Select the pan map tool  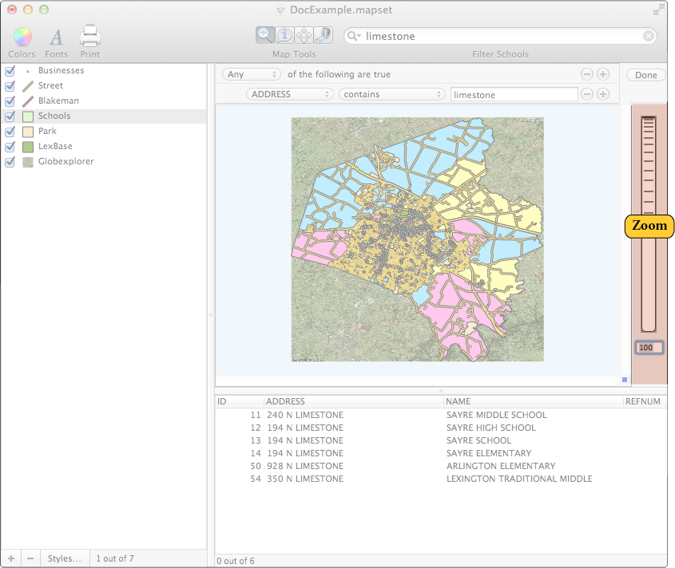(304, 35)
